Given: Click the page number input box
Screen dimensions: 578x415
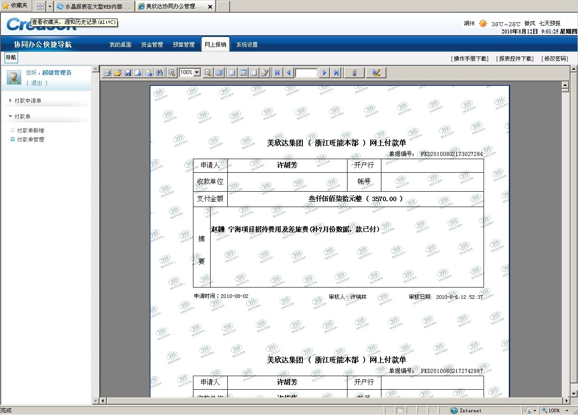Looking at the screenshot, I should 306,73.
